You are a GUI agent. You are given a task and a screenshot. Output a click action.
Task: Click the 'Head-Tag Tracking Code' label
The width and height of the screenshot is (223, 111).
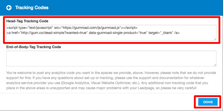[x=27, y=21]
